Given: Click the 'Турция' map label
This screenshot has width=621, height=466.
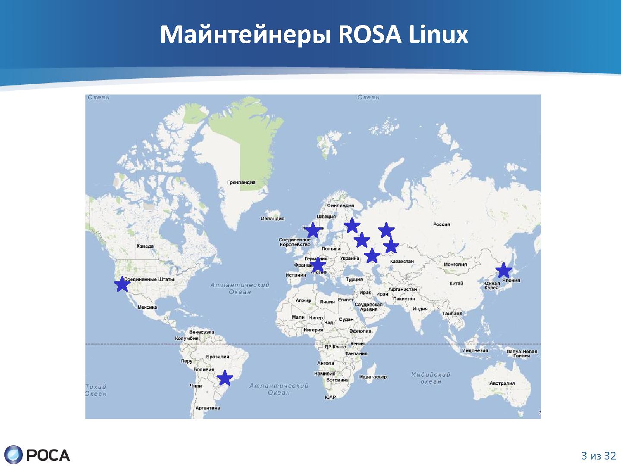Looking at the screenshot, I should 354,280.
